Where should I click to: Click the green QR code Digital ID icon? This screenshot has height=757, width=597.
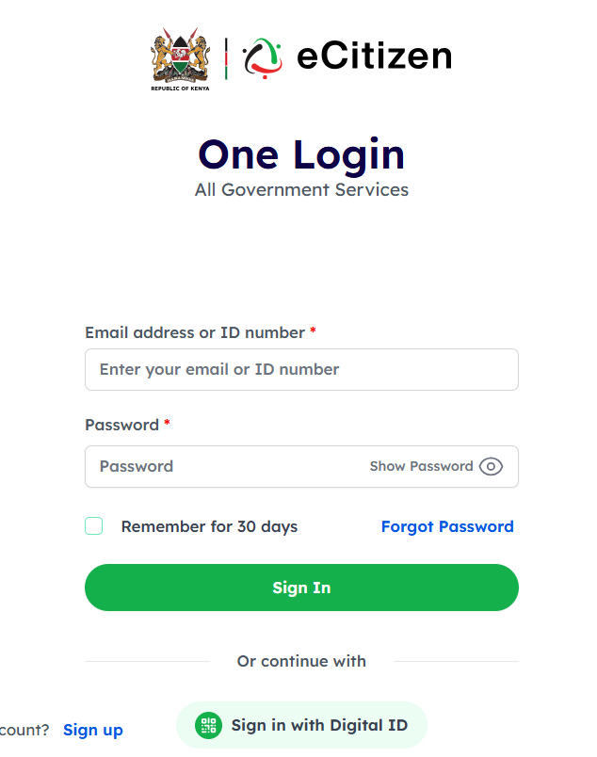tap(208, 725)
